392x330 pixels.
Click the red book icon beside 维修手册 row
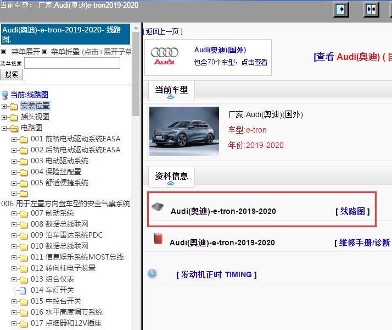point(158,238)
